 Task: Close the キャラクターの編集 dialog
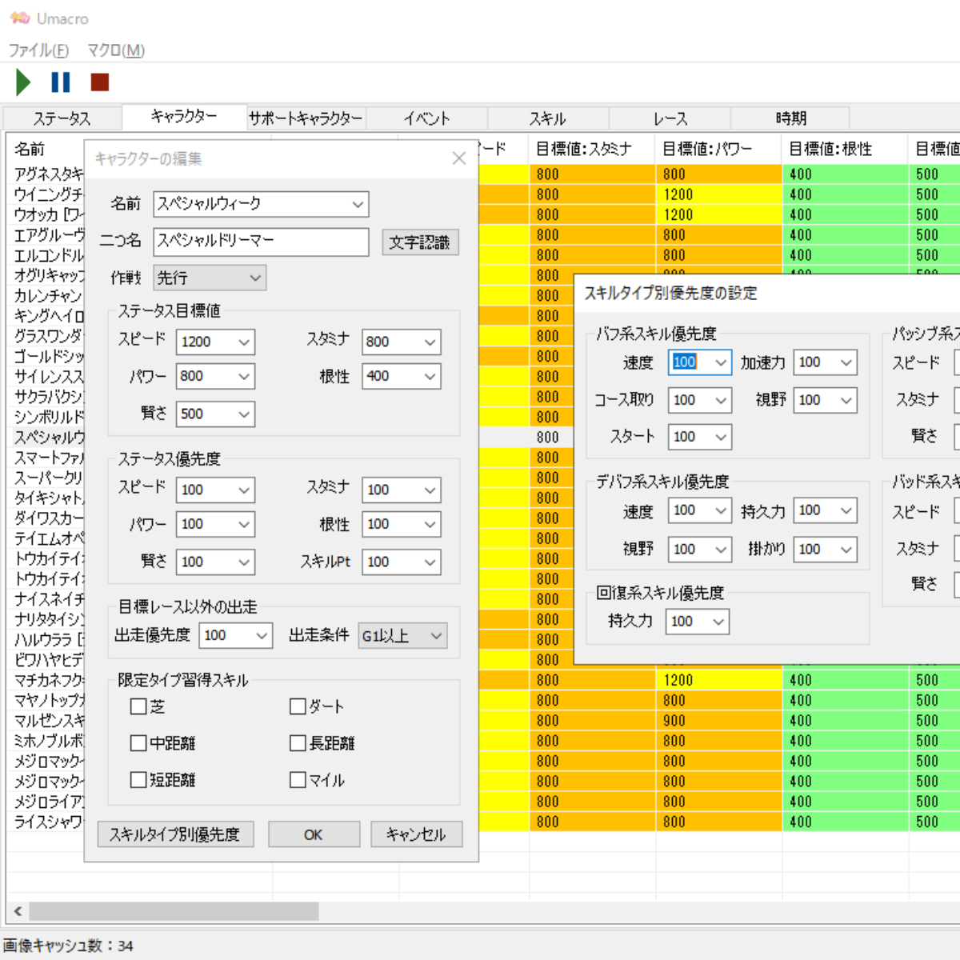[458, 158]
